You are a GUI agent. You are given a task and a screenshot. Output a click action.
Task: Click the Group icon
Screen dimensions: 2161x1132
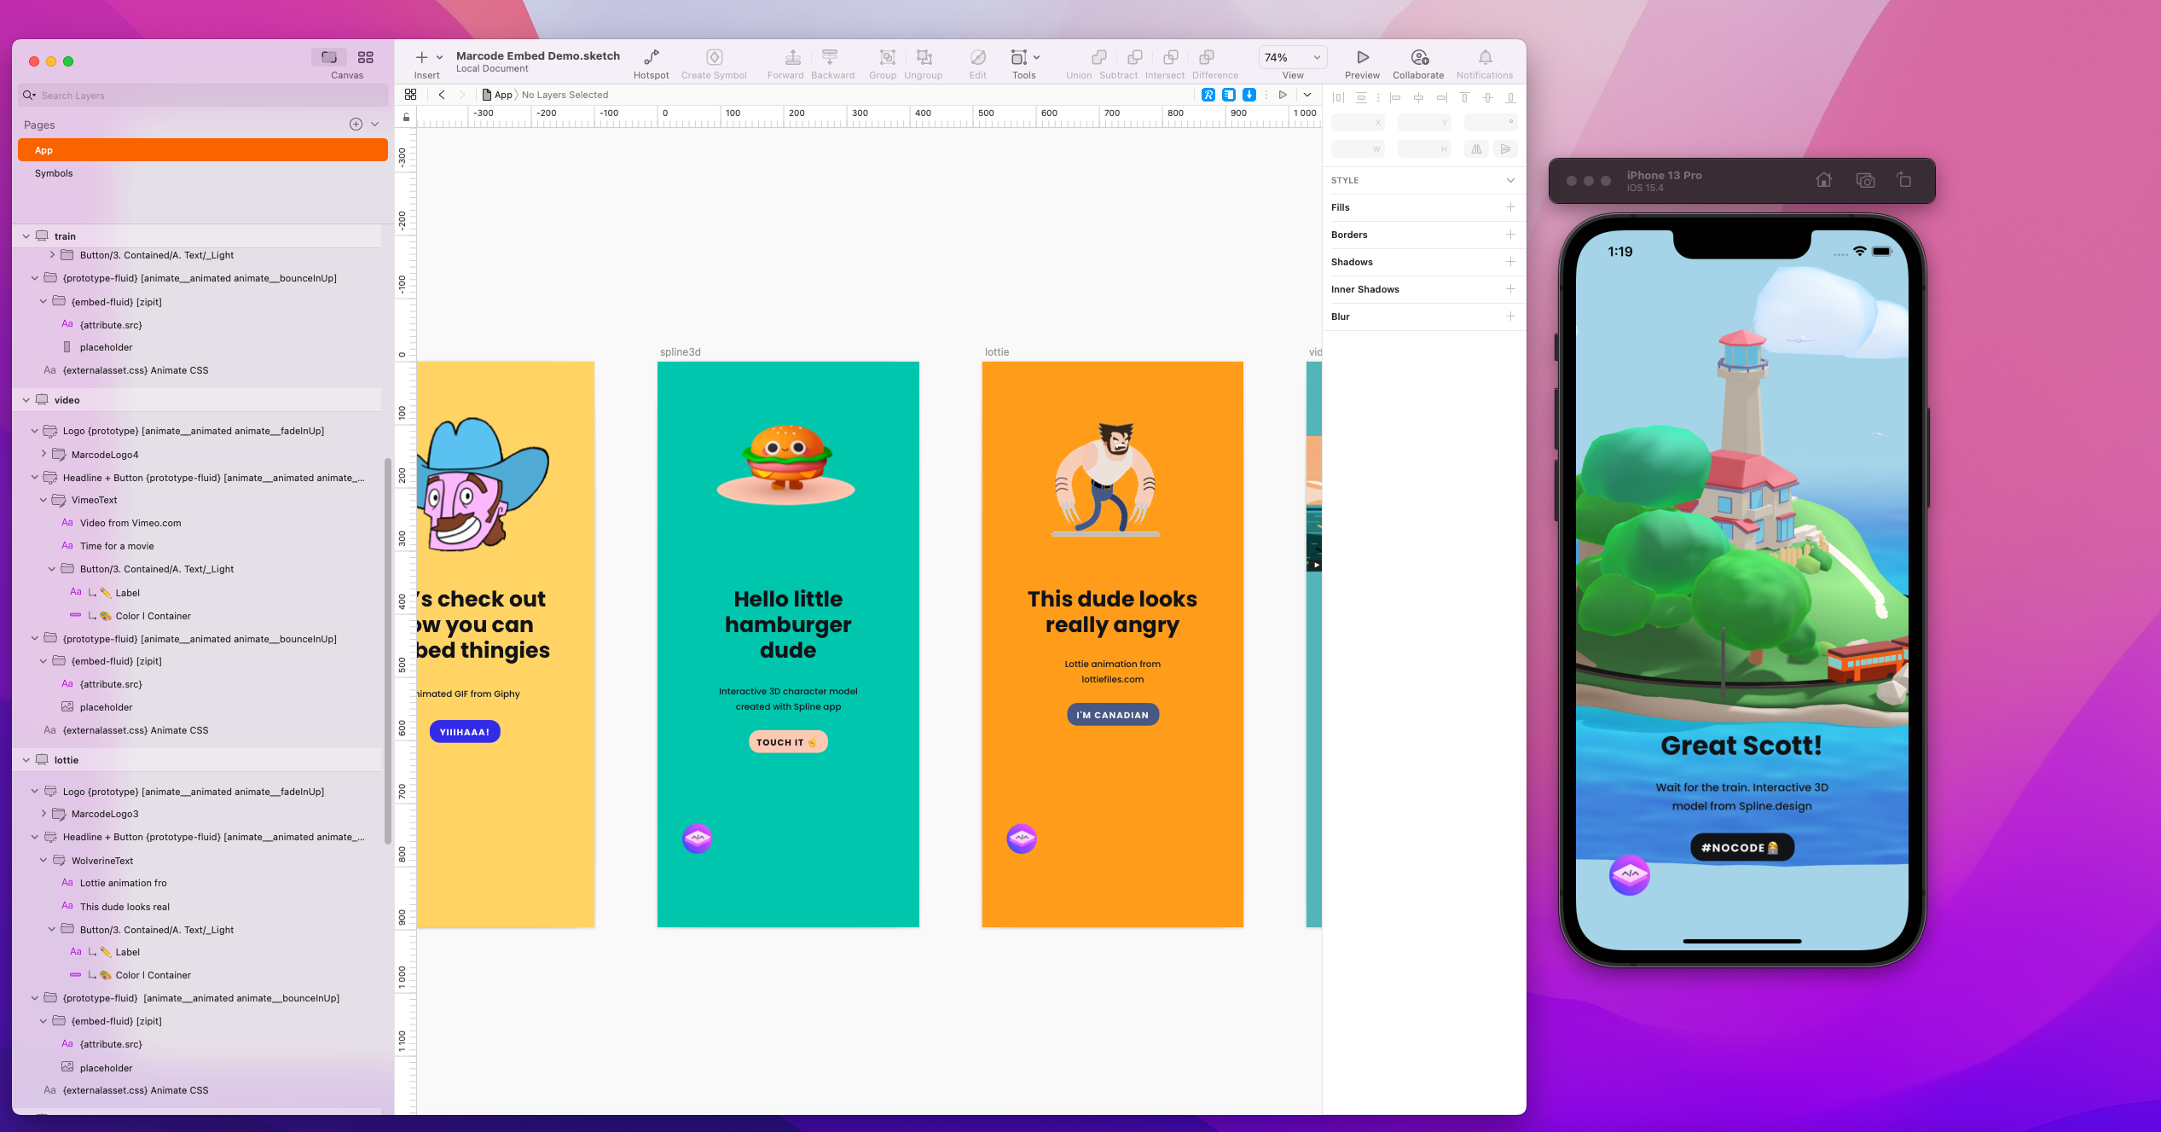888,57
